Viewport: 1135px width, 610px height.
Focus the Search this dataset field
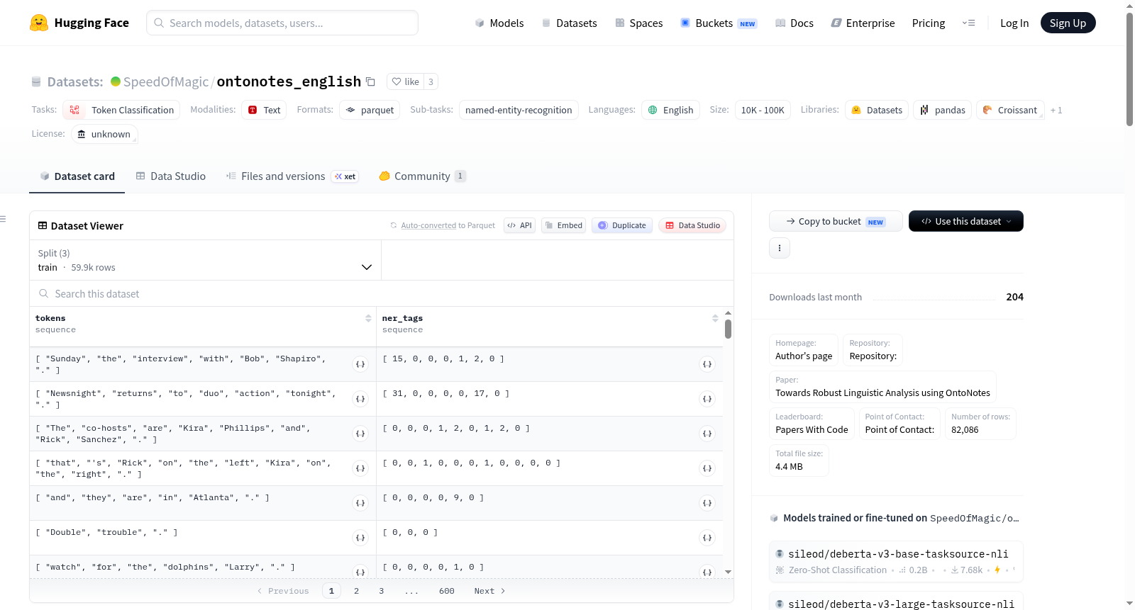click(382, 293)
